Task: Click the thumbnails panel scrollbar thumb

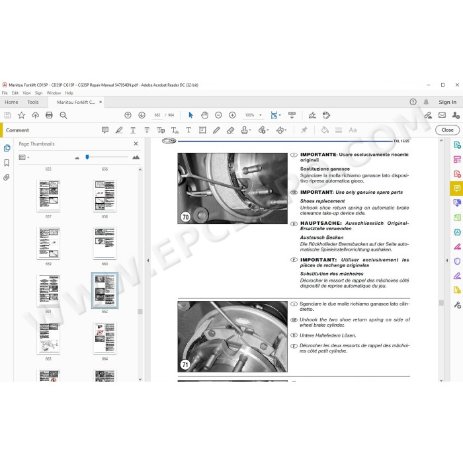Action: pos(140,312)
